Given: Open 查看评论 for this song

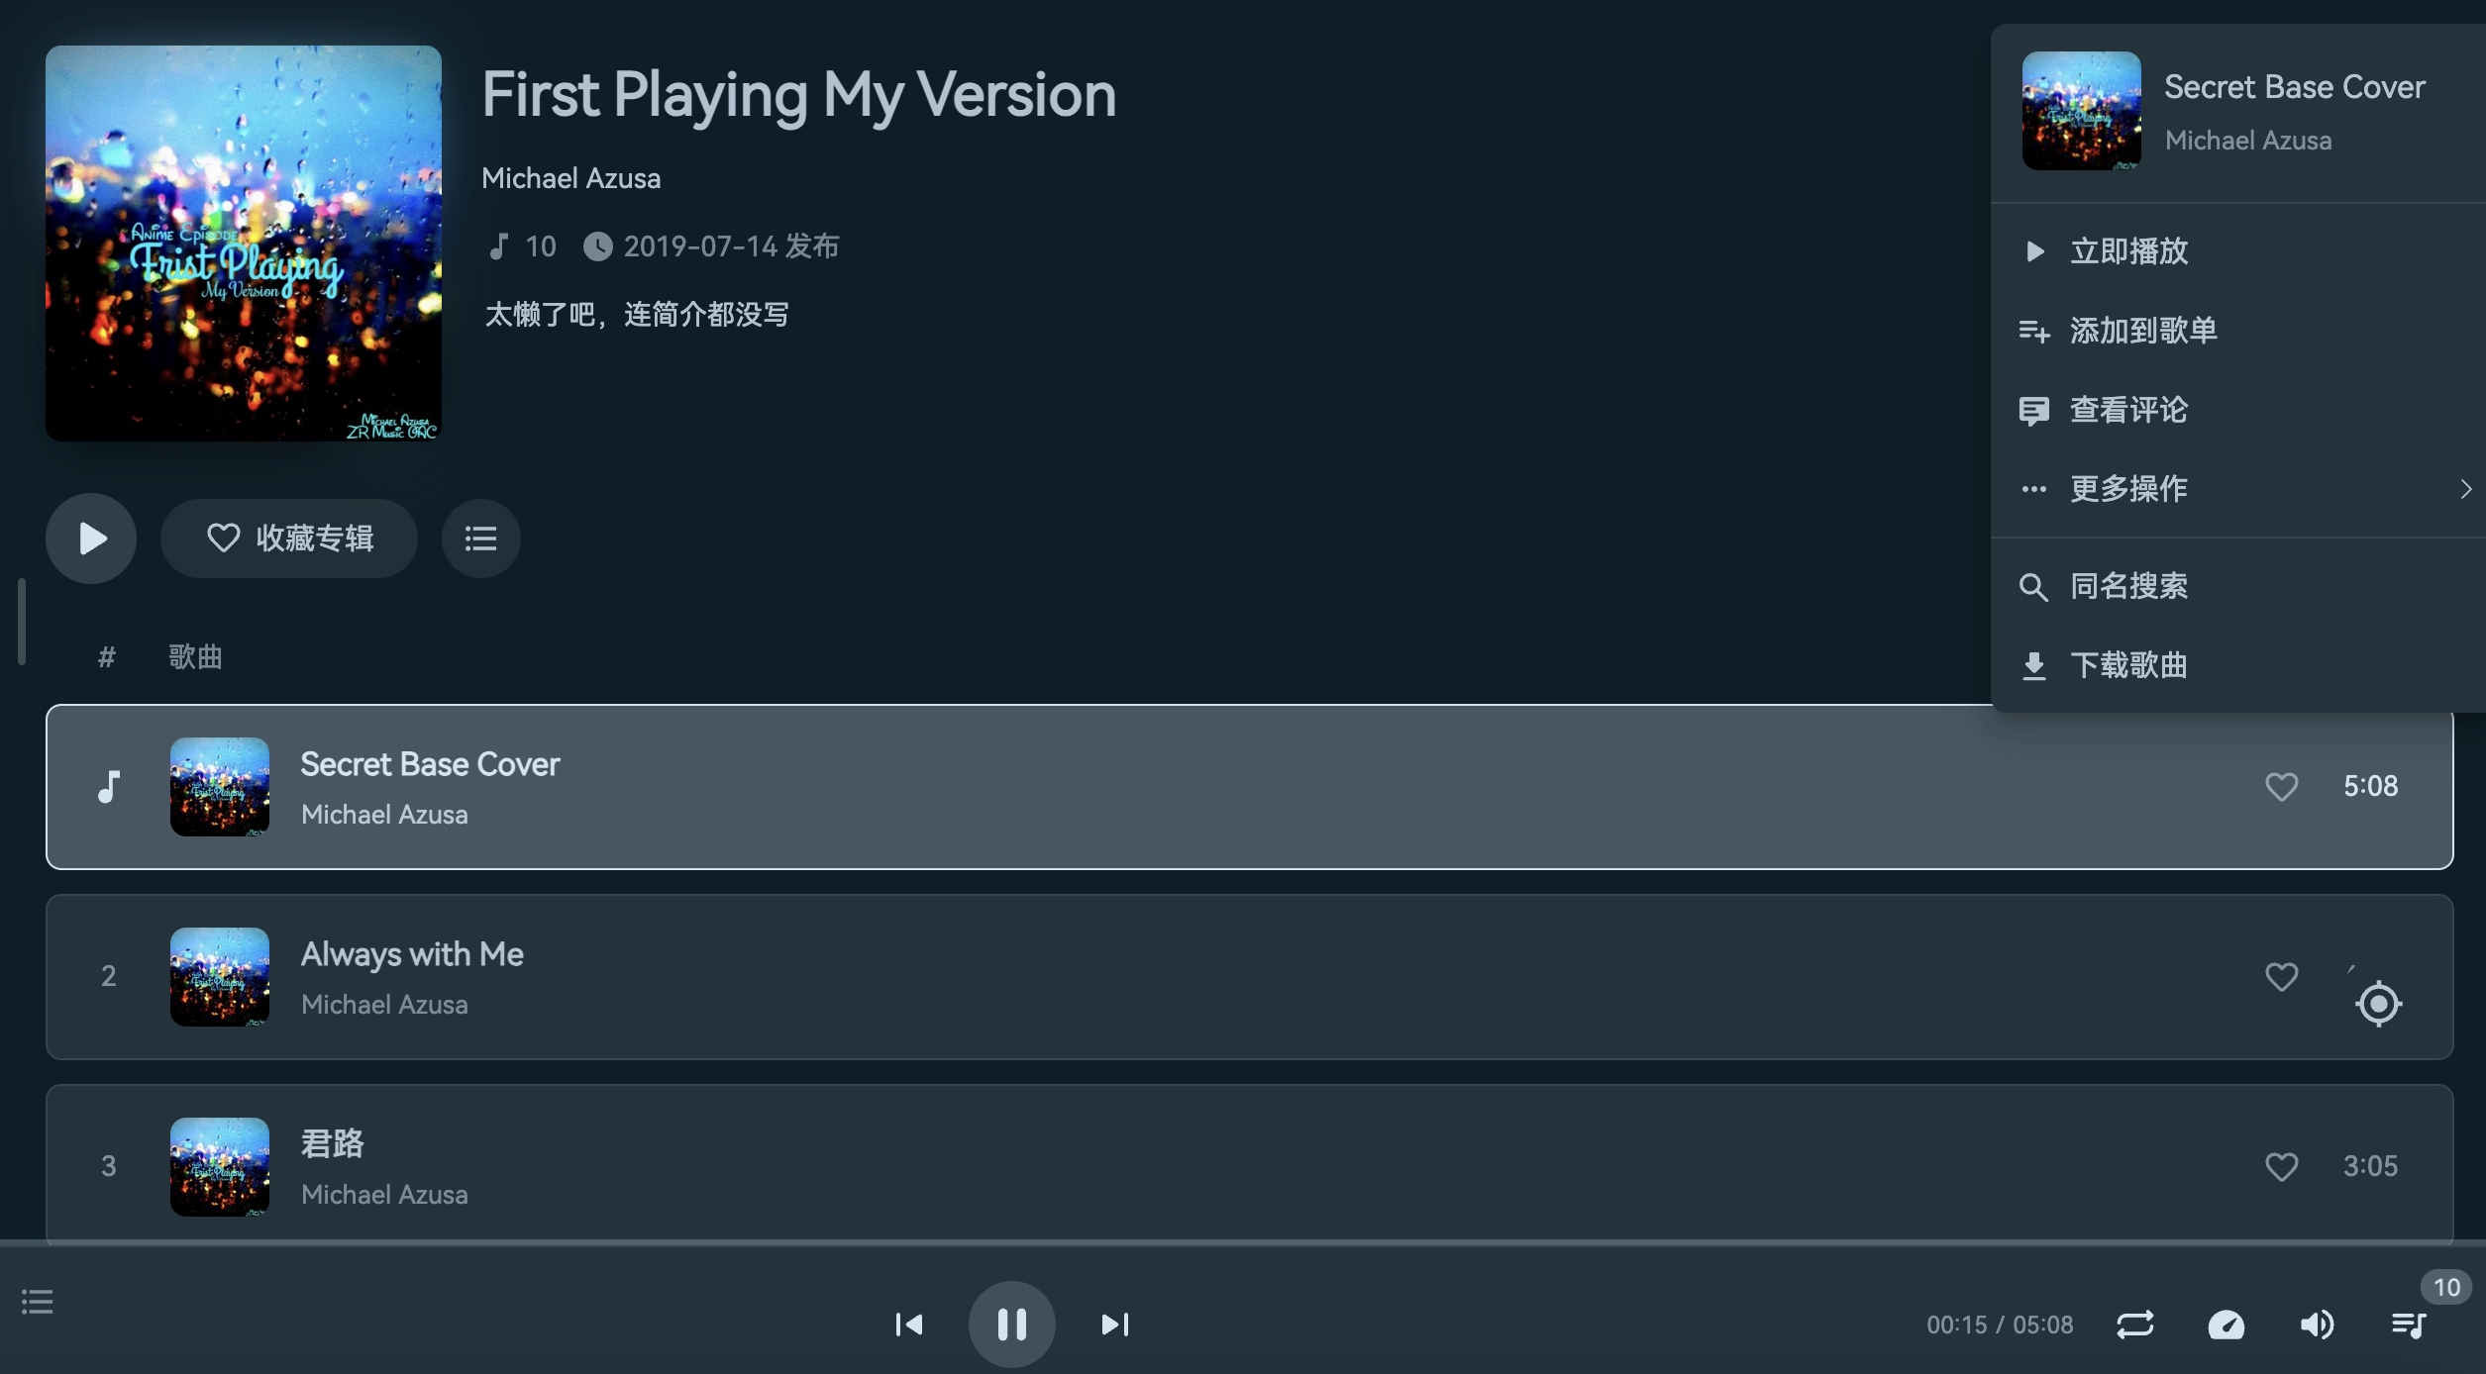Looking at the screenshot, I should pos(2129,410).
